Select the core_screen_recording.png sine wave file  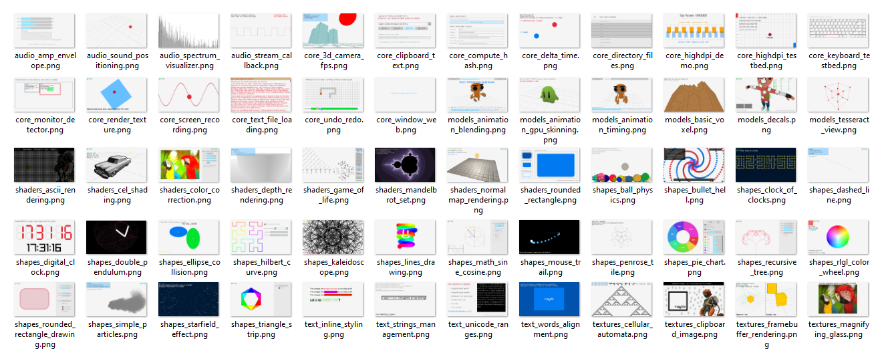click(x=188, y=94)
